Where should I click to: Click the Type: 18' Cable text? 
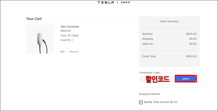[69, 35]
